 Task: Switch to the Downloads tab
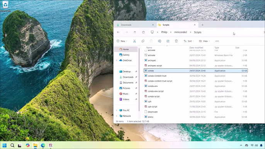tap(126, 25)
